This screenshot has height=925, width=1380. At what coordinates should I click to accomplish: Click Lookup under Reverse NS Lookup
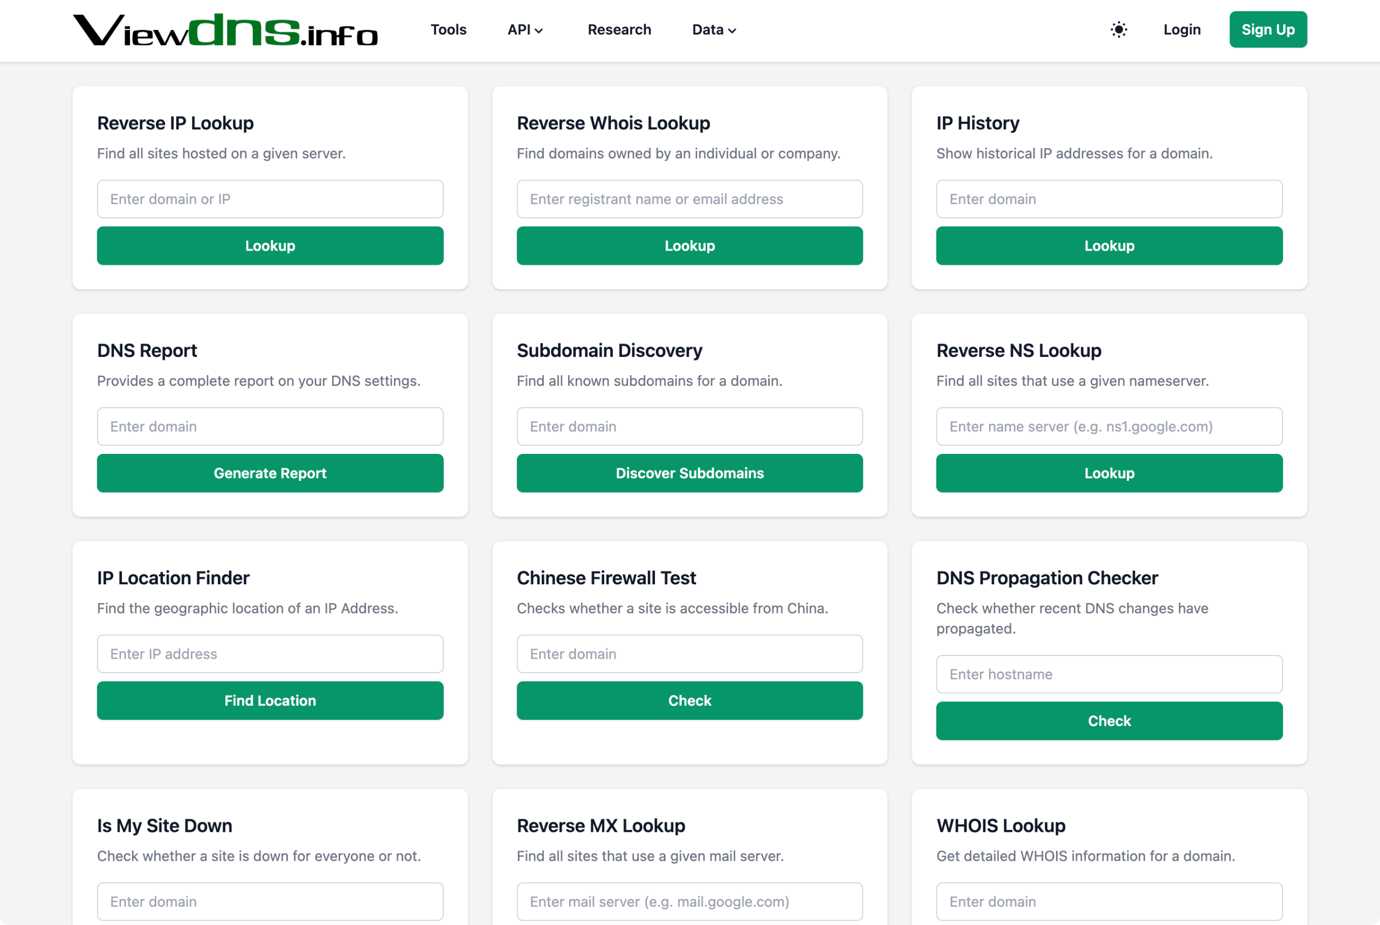(x=1109, y=473)
